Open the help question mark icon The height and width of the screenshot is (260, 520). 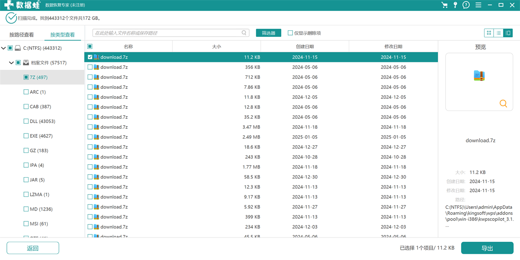[x=466, y=5]
